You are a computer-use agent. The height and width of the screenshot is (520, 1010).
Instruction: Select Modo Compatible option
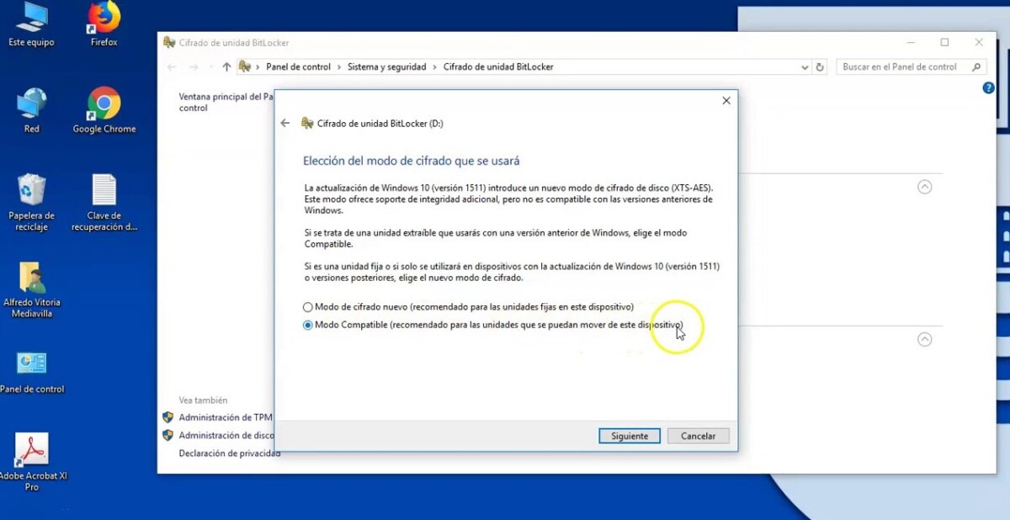(x=307, y=326)
